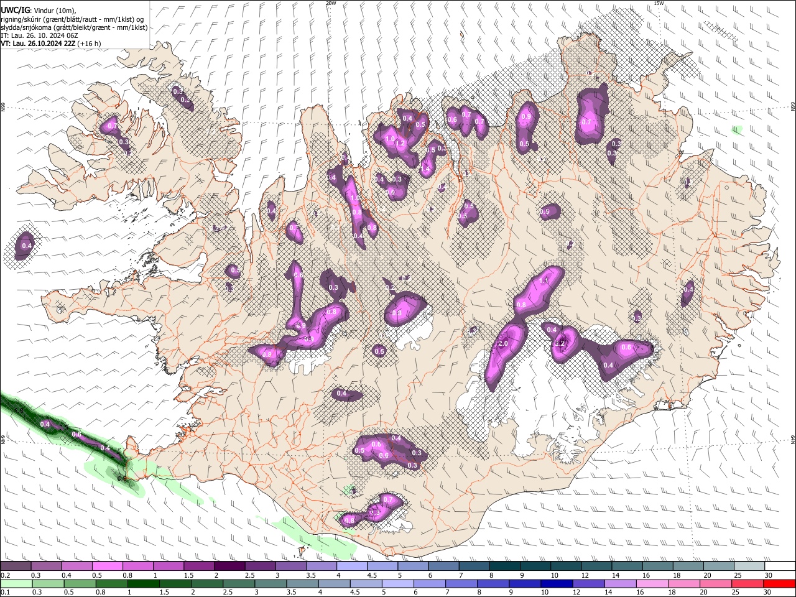
Task: Select the dusky purple 0.2–0.3 snow legend swatch
Action: [16, 566]
